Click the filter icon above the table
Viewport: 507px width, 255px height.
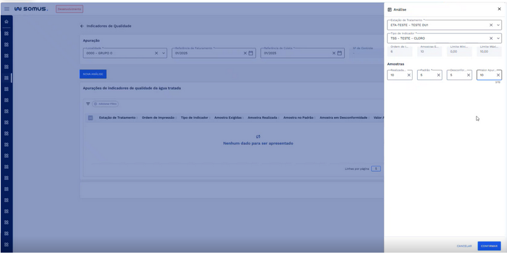click(88, 104)
